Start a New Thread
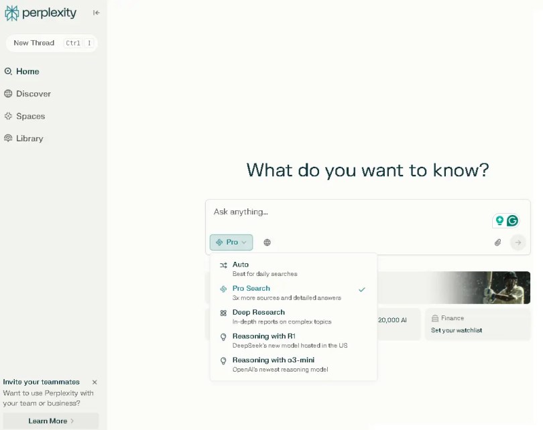Image resolution: width=543 pixels, height=430 pixels. click(52, 44)
